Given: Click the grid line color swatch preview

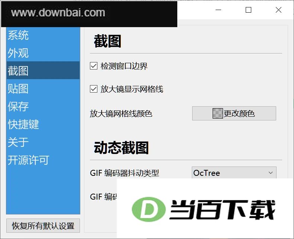Looking at the screenshot, I should [218, 113].
